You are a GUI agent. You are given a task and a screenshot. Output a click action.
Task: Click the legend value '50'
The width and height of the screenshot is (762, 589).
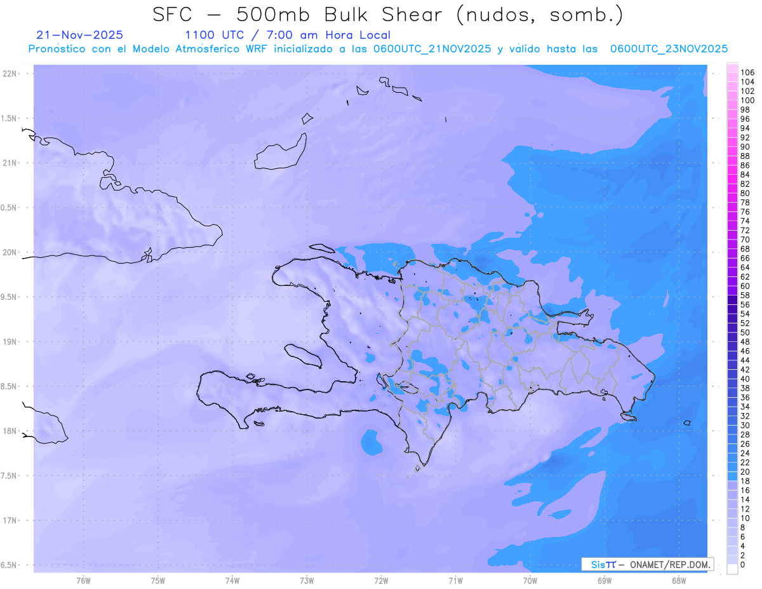point(745,332)
